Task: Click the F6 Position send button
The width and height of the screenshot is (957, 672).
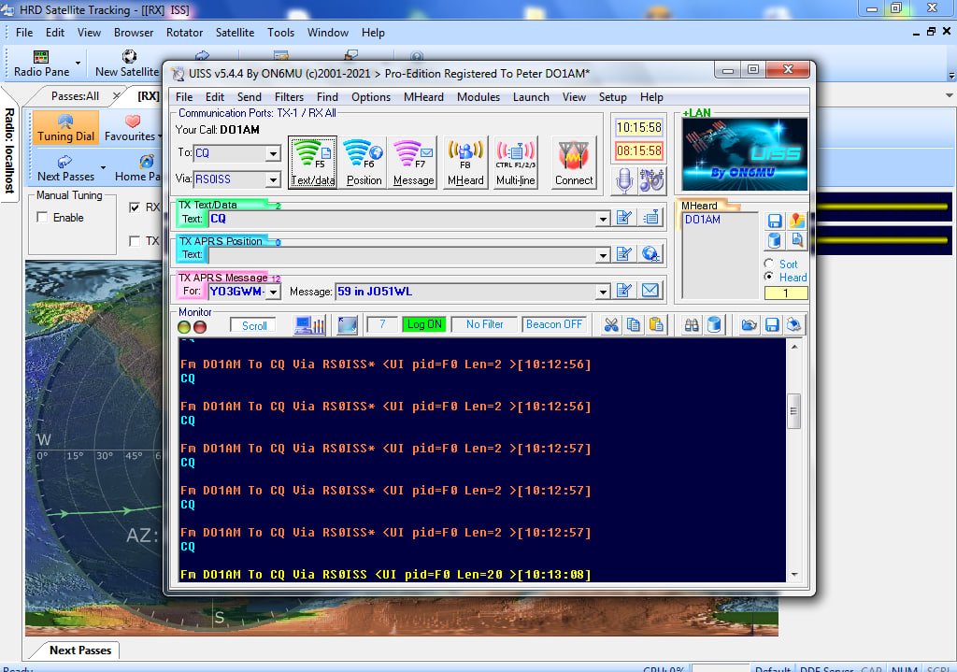Action: 364,163
